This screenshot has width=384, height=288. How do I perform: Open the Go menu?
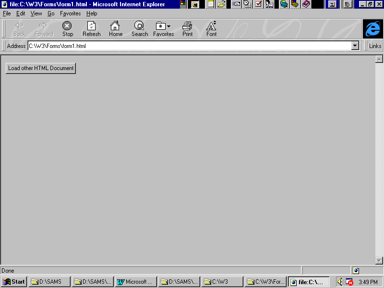pos(51,13)
